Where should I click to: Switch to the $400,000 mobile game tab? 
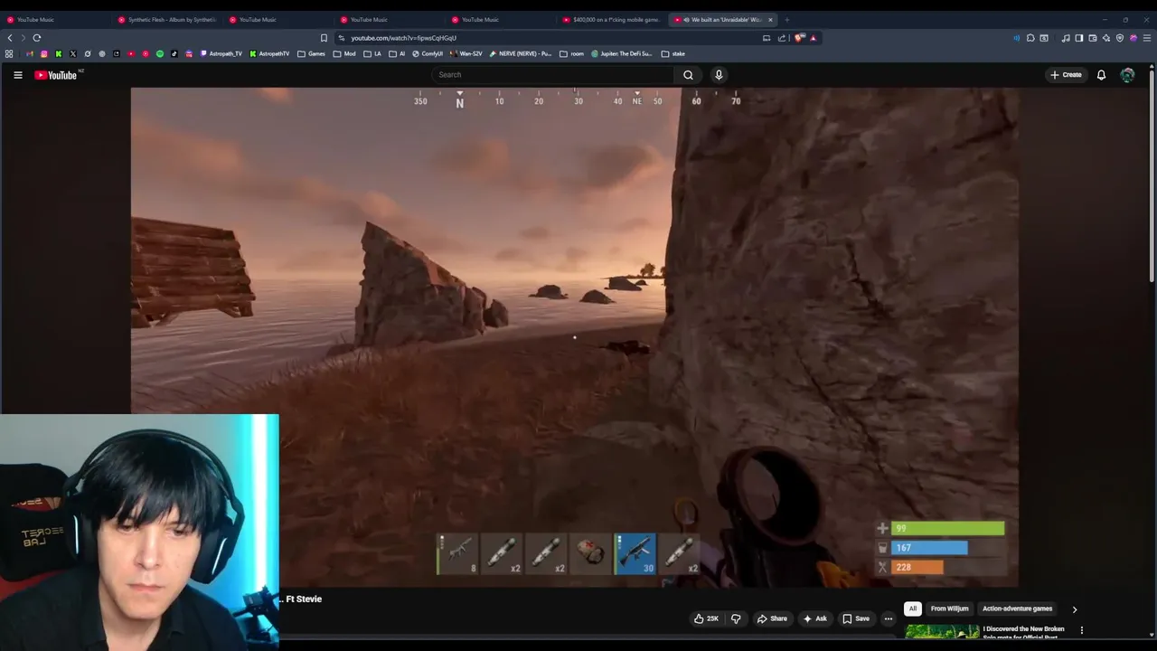coord(611,19)
